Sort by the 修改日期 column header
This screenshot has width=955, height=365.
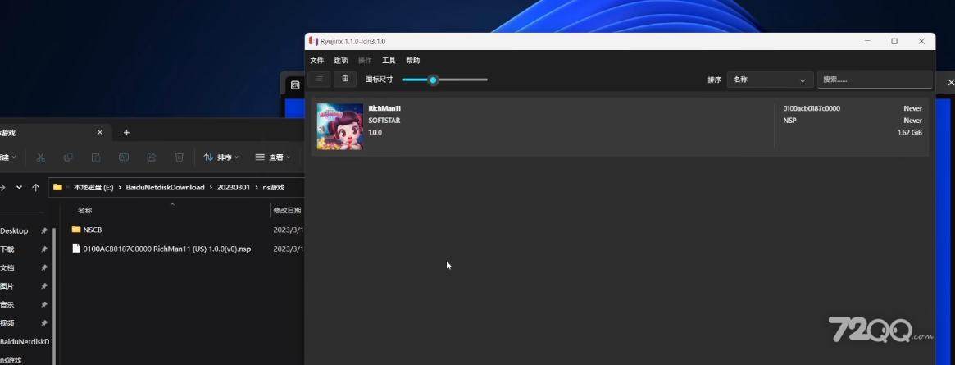287,210
